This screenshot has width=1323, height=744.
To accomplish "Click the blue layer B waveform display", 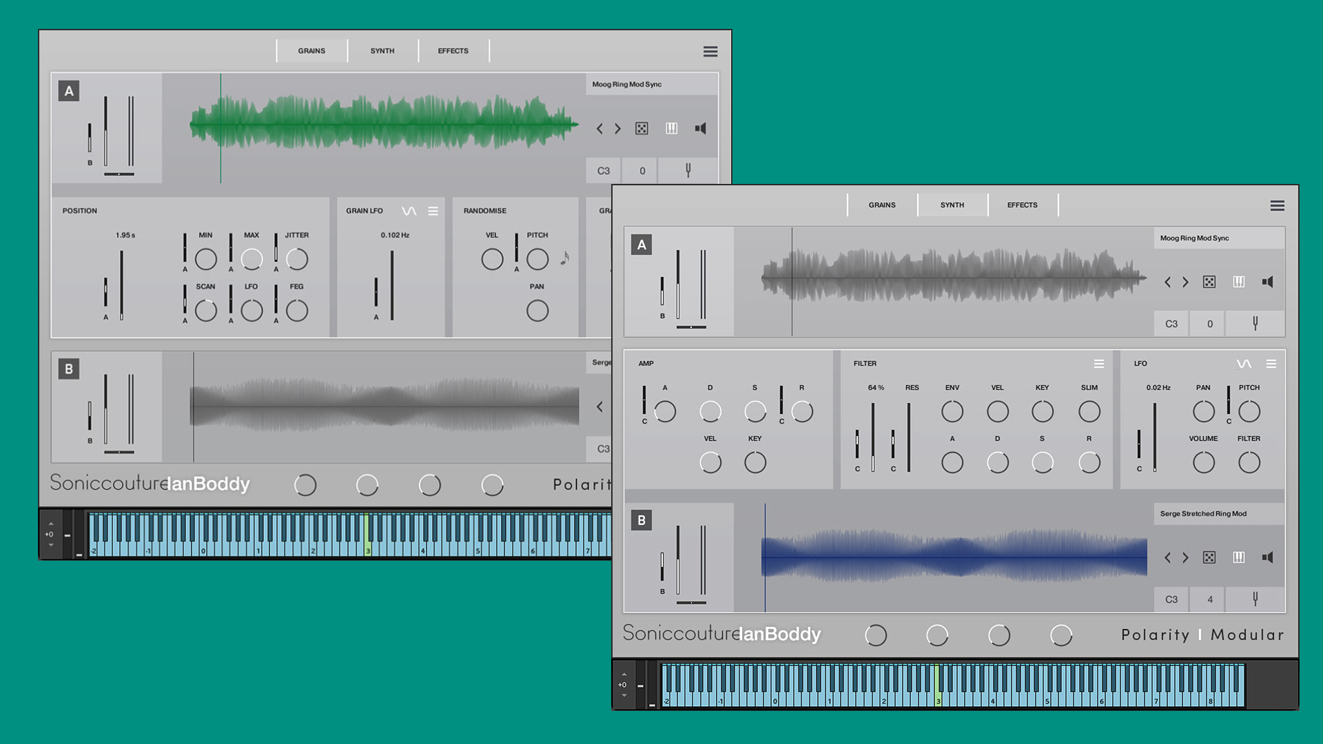I will [954, 557].
